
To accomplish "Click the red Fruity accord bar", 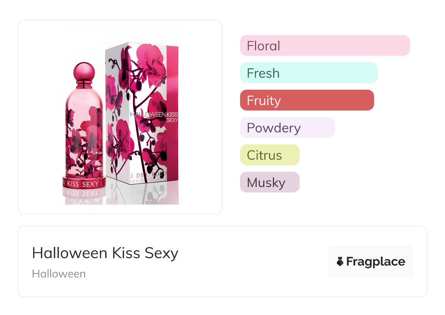I will tap(307, 100).
